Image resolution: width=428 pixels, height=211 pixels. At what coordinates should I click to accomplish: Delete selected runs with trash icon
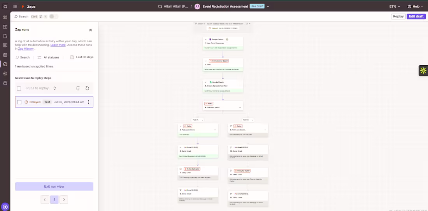pyautogui.click(x=78, y=88)
